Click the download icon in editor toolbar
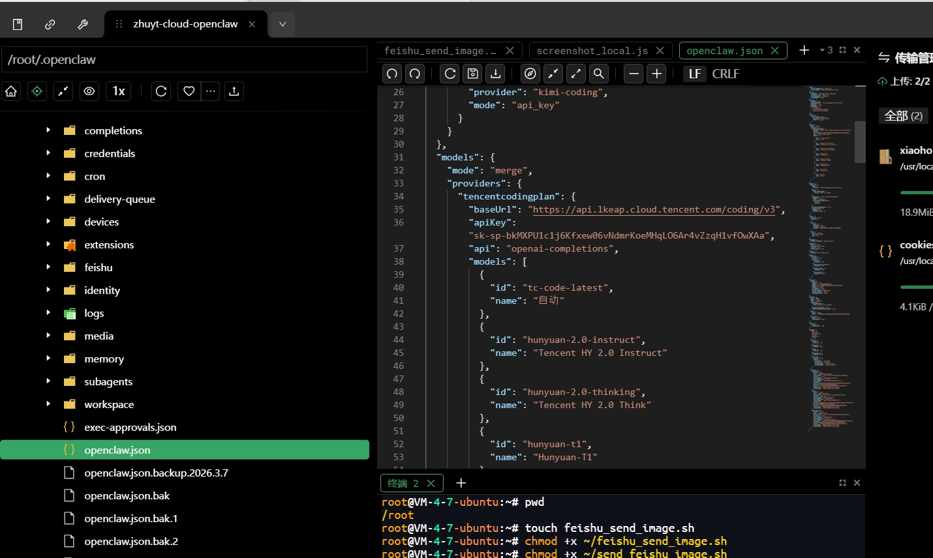This screenshot has height=558, width=933. [496, 74]
